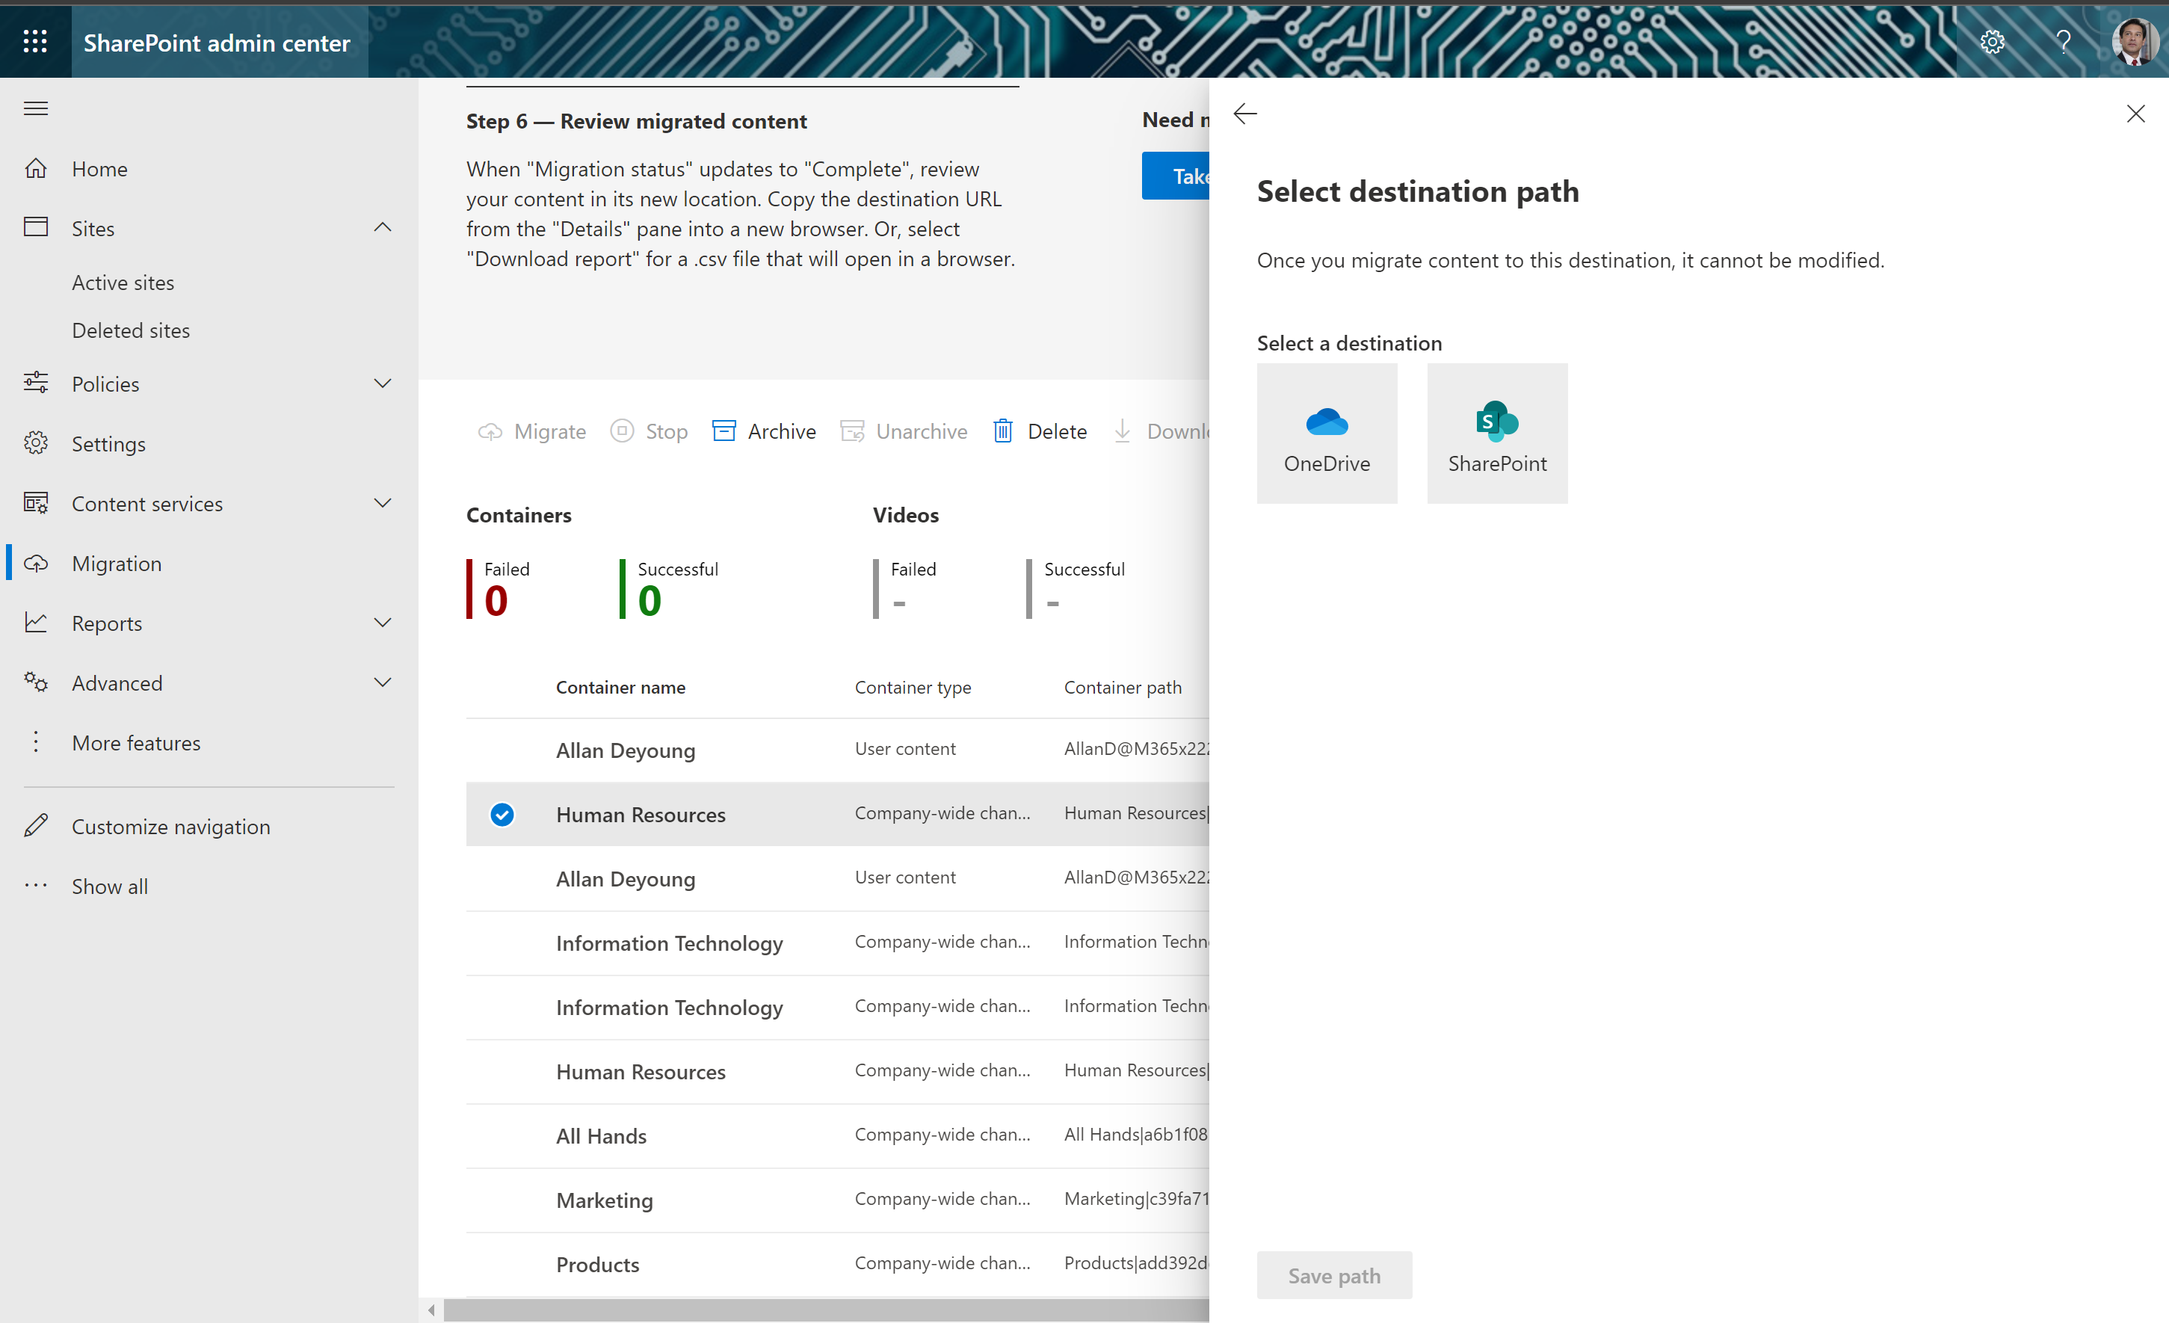Expand the Reports navigation section

coord(382,623)
